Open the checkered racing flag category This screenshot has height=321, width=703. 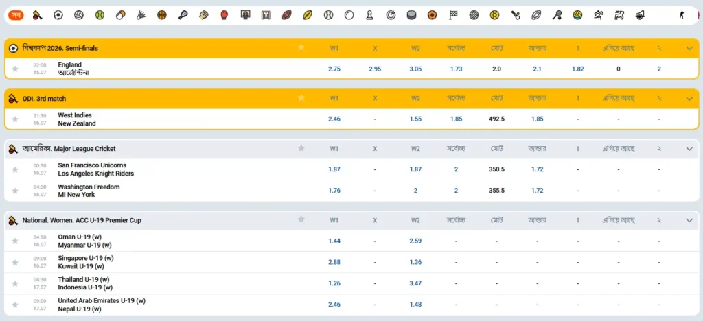click(x=453, y=15)
